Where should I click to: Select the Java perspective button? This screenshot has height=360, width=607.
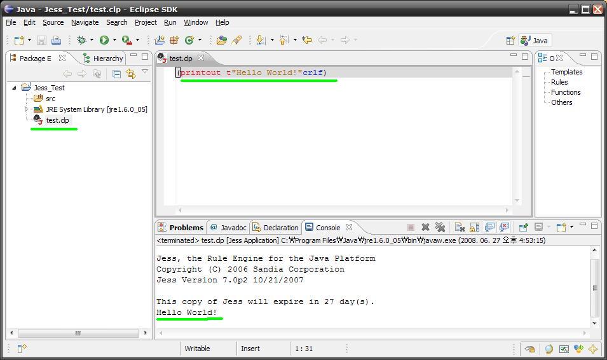coord(534,40)
